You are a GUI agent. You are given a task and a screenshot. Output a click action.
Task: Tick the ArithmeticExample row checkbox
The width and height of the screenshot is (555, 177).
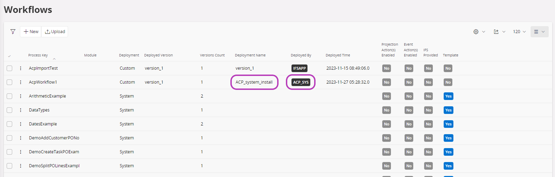click(9, 96)
